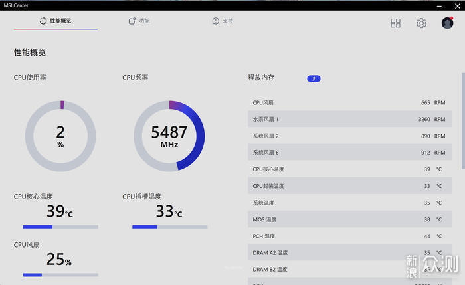Select the 系统温度 row
The image size is (465, 285).
point(349,203)
